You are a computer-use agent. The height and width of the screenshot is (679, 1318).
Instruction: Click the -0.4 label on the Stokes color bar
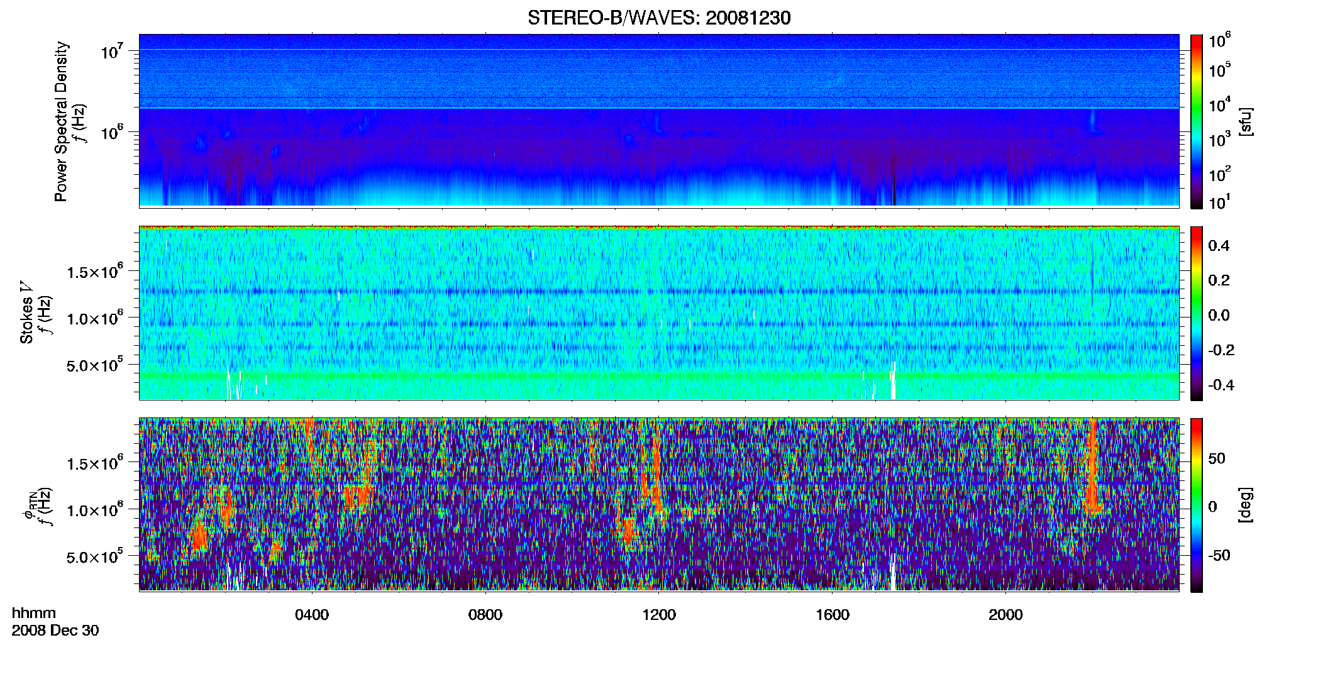tap(1221, 385)
